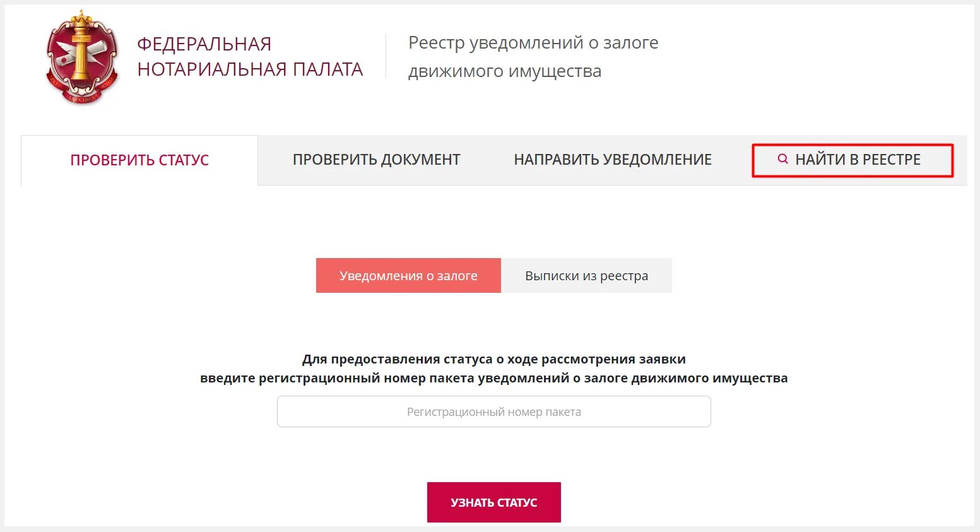Open the ПРОВЕРИТЬ СТАТУС tab
Screen dimensions: 980x532
pos(139,160)
